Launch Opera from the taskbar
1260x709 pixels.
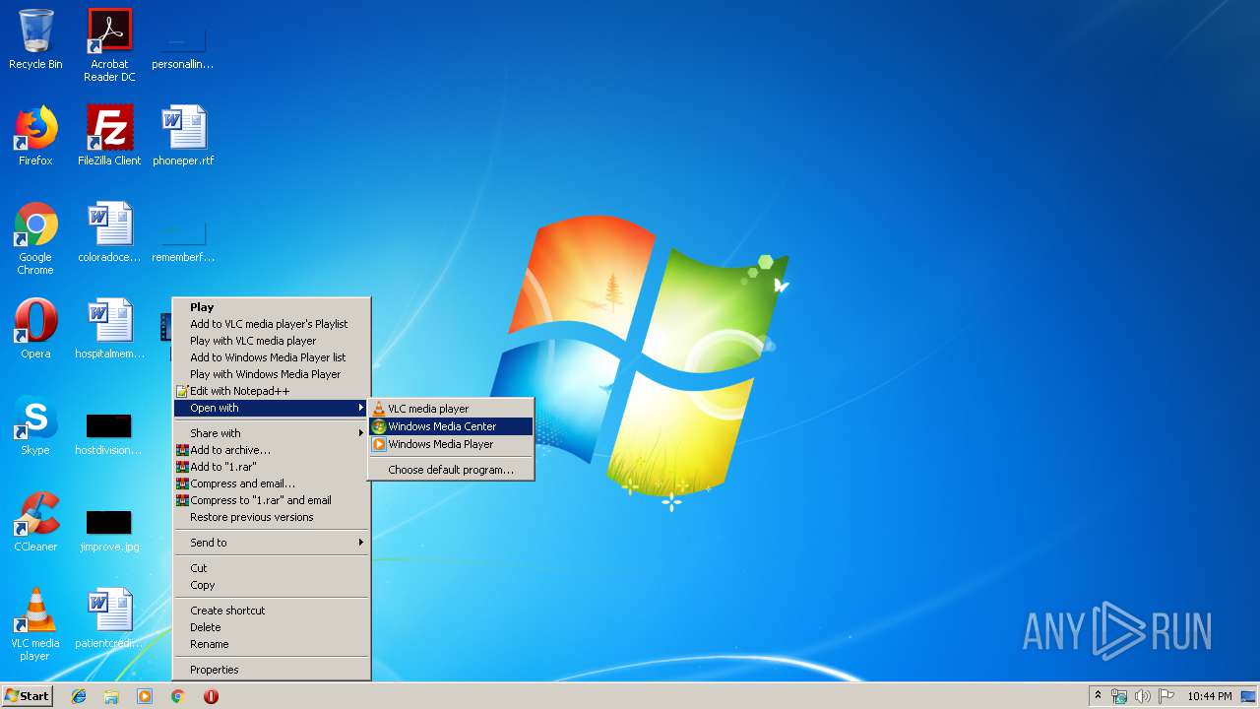point(211,696)
